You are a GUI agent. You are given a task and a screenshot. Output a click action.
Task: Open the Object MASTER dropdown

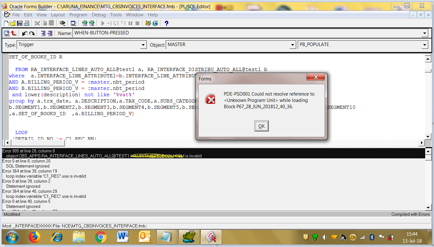[x=292, y=44]
